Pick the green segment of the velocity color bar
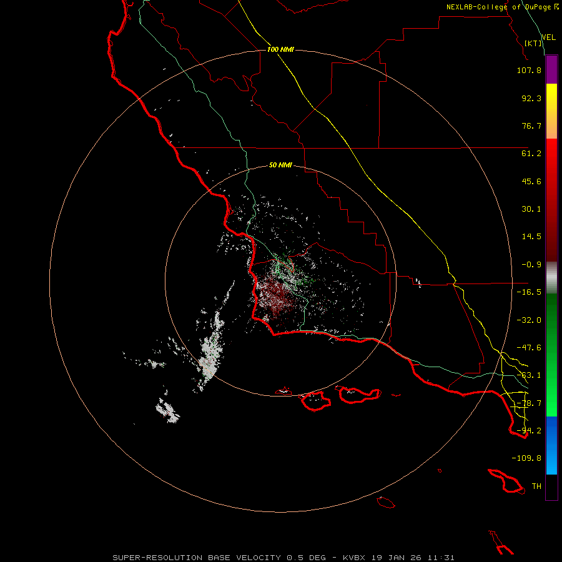The width and height of the screenshot is (562, 562). (x=551, y=355)
